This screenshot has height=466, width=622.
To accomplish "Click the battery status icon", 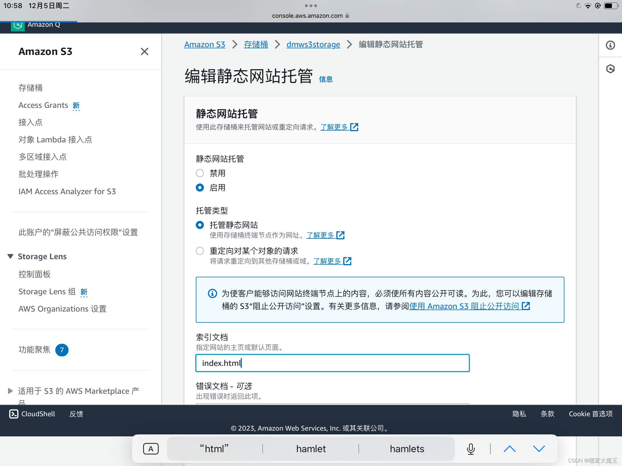I will tap(611, 6).
